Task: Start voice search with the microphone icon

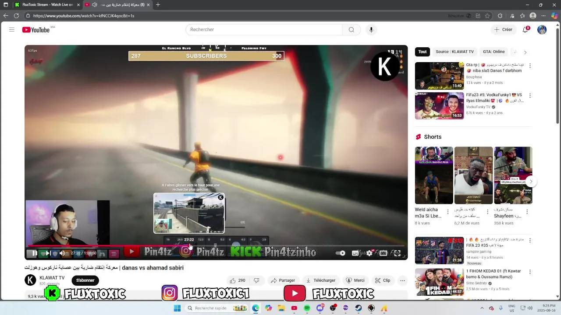Action: coord(371,30)
